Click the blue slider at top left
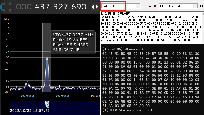This screenshot has height=115, width=204. [x=1, y=7]
